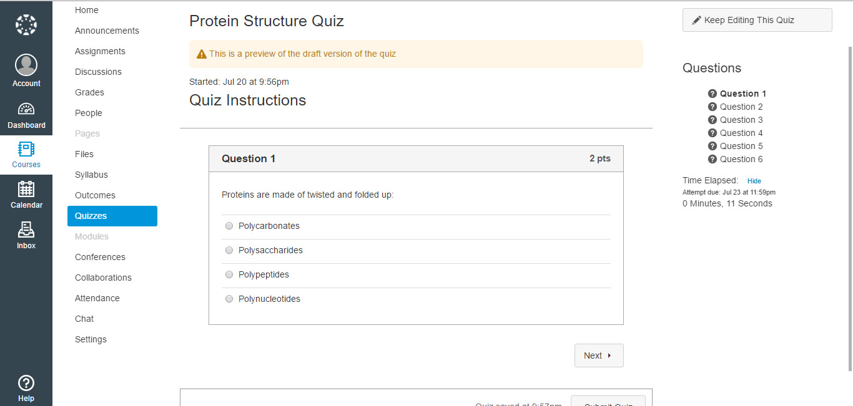The height and width of the screenshot is (406, 853).
Task: Click the Next button with arrow
Action: pyautogui.click(x=598, y=355)
